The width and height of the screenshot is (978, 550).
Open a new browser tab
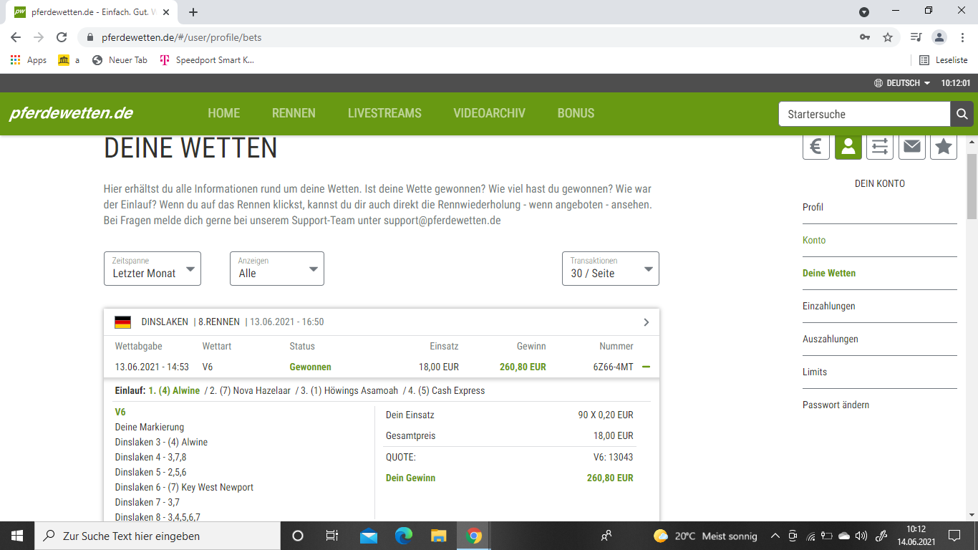[193, 11]
